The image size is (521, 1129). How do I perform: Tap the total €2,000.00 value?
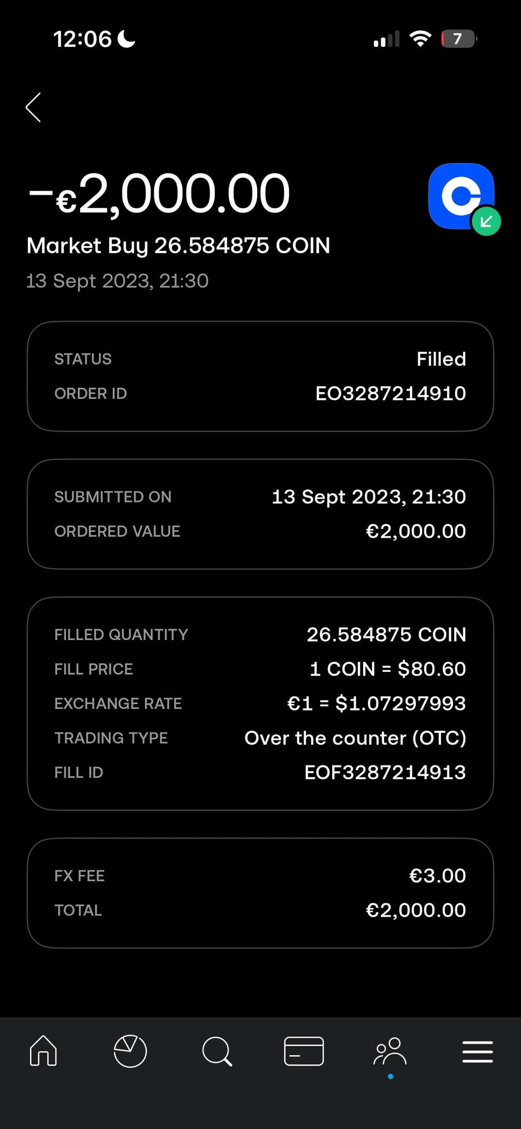click(416, 911)
